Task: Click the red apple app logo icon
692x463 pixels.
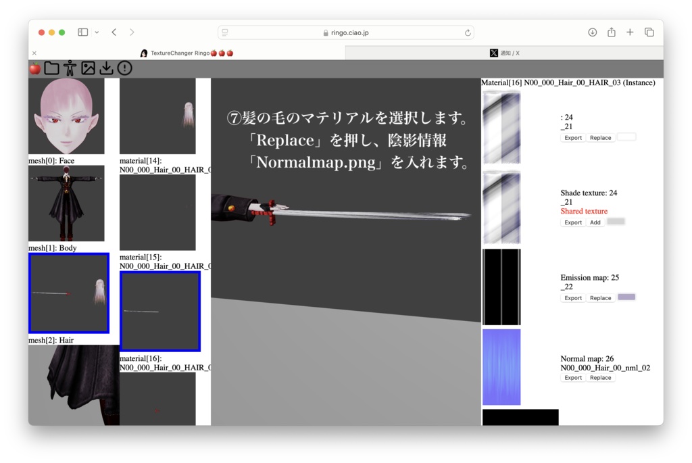Action: pyautogui.click(x=34, y=68)
